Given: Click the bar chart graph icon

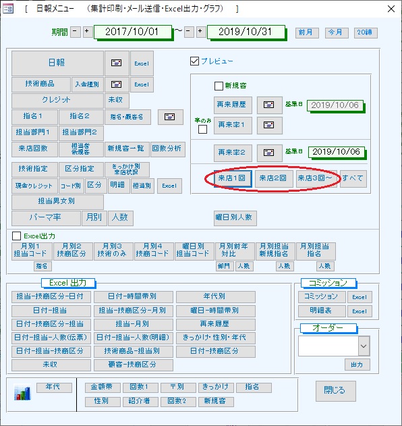Looking at the screenshot, I should 22,393.
